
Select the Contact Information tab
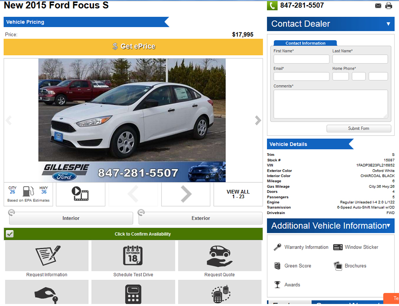305,43
